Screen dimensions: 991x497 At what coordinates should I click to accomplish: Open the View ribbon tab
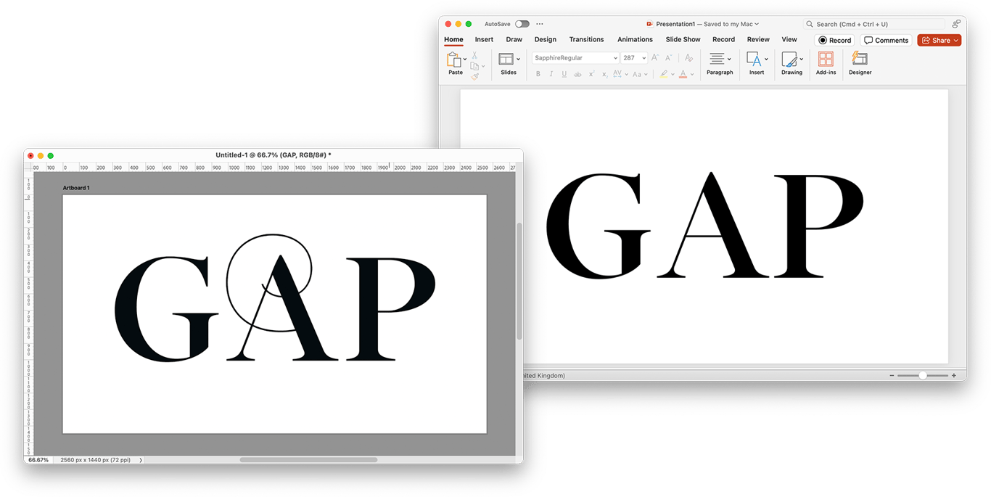(789, 40)
